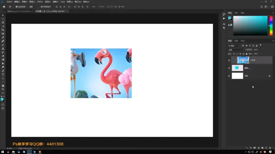Select the Crop tool

[3, 30]
